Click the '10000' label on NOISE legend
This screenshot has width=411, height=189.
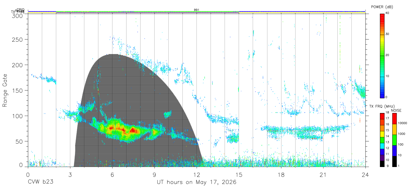point(403,123)
